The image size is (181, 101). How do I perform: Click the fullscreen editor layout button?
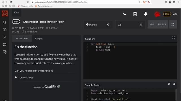[173, 24]
